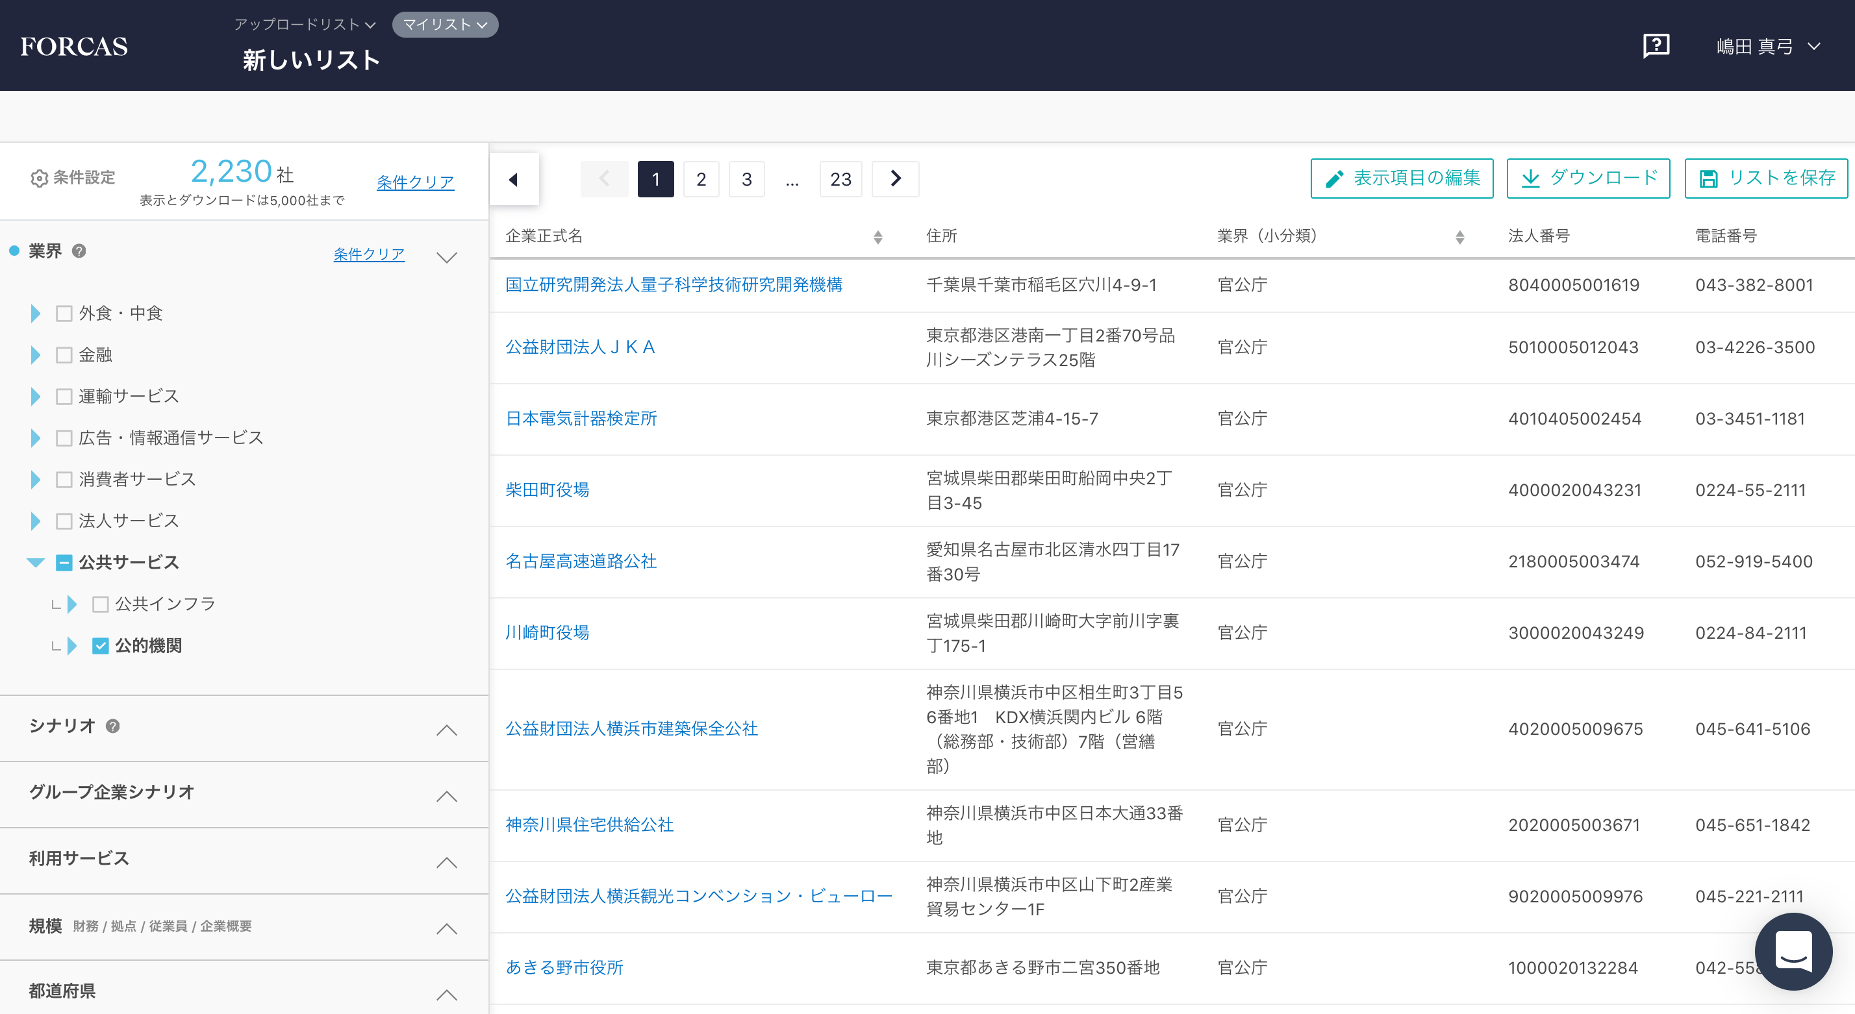
Task: Open the 公益財団法人ＪＫＡ company link
Action: pos(581,346)
